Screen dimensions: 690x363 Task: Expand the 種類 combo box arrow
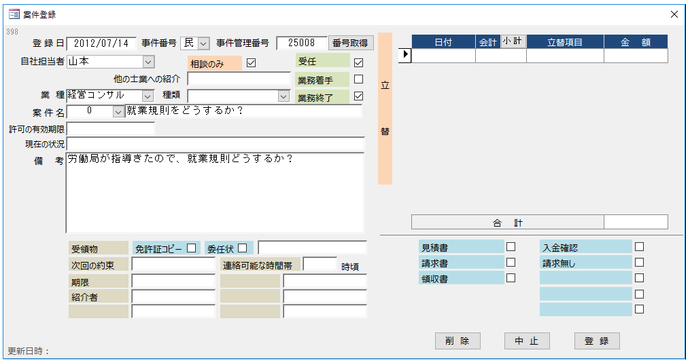(284, 96)
